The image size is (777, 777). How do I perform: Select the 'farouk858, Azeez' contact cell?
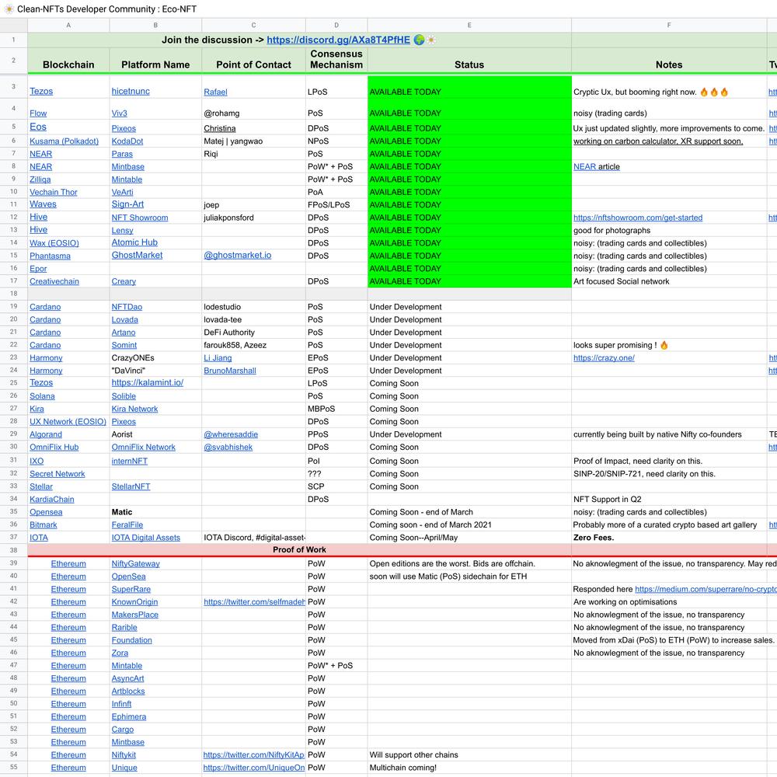tap(254, 346)
